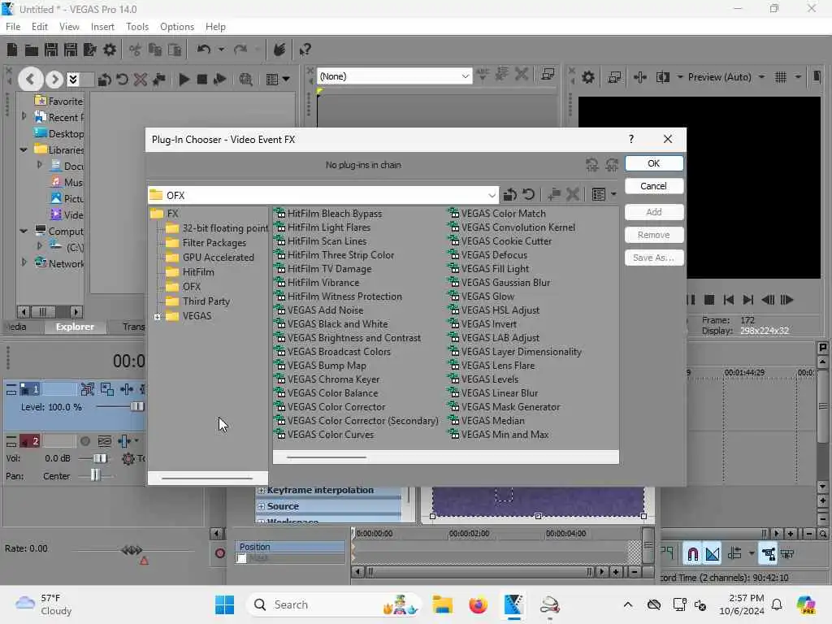Start preview in Explorer toolbar

click(184, 80)
